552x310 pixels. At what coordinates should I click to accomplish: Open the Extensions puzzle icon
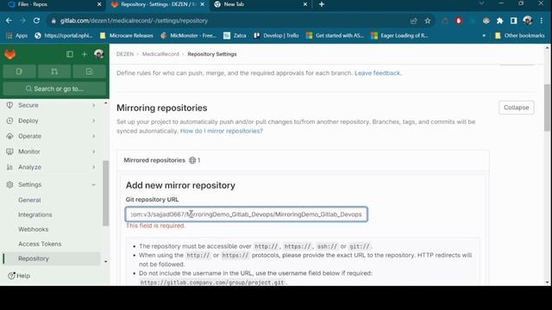tap(500, 21)
